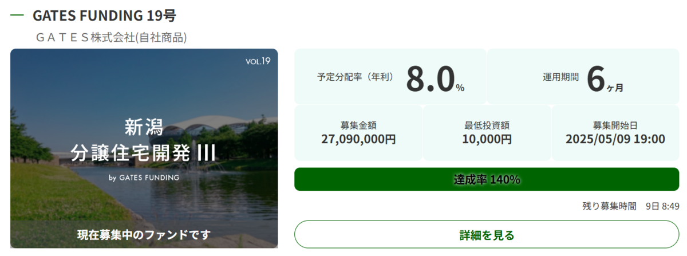Viewport: 687px width, 256px height.
Task: Click the 募集金額 27,090,000円 card
Action: (358, 133)
